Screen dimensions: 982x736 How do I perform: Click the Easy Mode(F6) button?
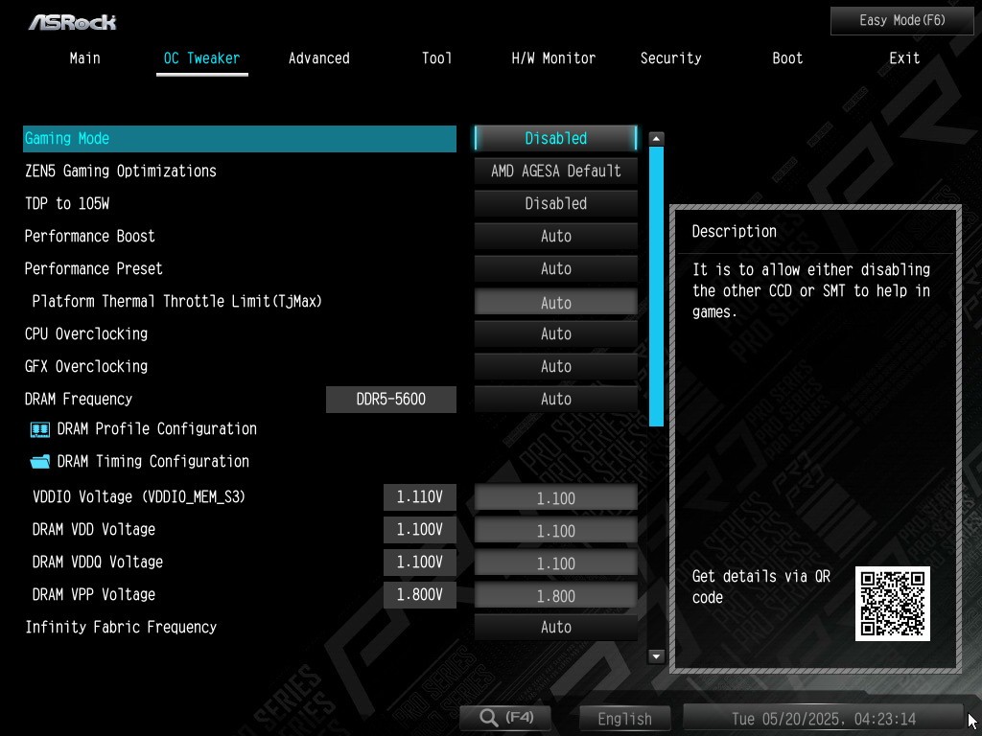click(901, 21)
